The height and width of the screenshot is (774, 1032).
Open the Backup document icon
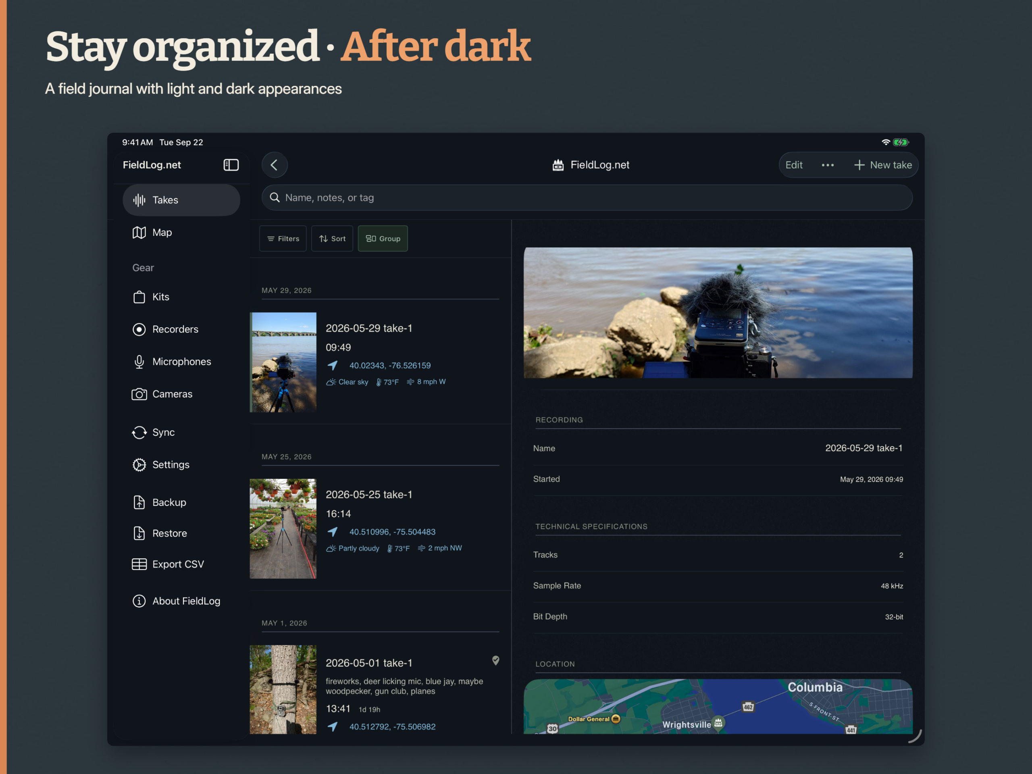pyautogui.click(x=139, y=502)
